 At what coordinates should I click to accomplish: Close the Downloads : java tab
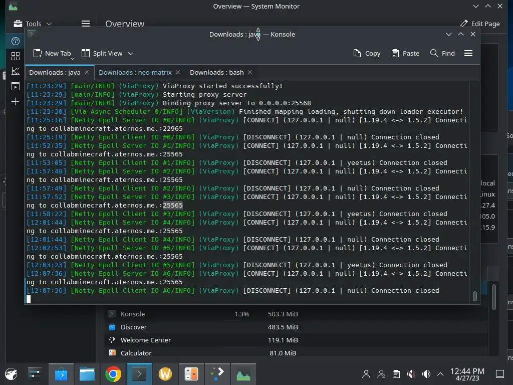tap(87, 72)
